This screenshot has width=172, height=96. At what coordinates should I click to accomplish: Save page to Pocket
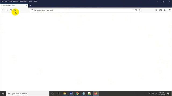pyautogui.click(x=136, y=10)
